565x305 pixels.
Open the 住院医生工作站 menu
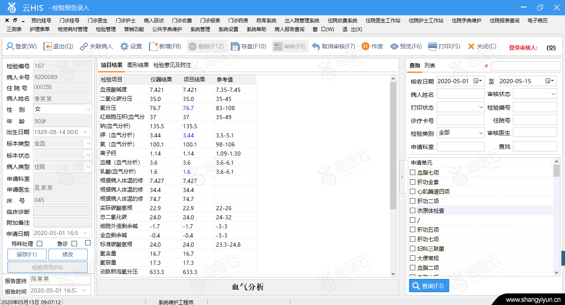click(383, 21)
